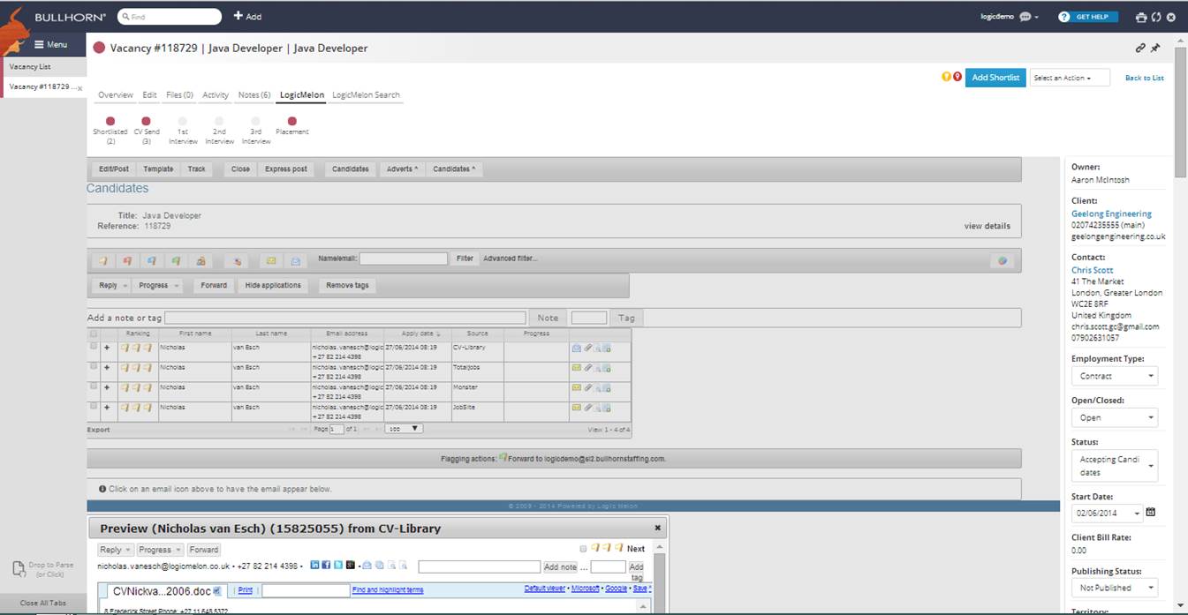Click the Add Shortlist button
The width and height of the screenshot is (1188, 615).
(x=995, y=78)
